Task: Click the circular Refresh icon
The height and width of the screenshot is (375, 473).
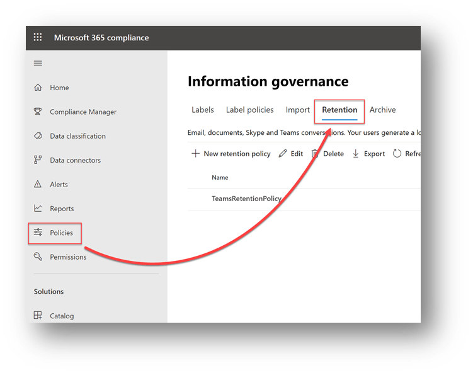Action: pos(397,153)
